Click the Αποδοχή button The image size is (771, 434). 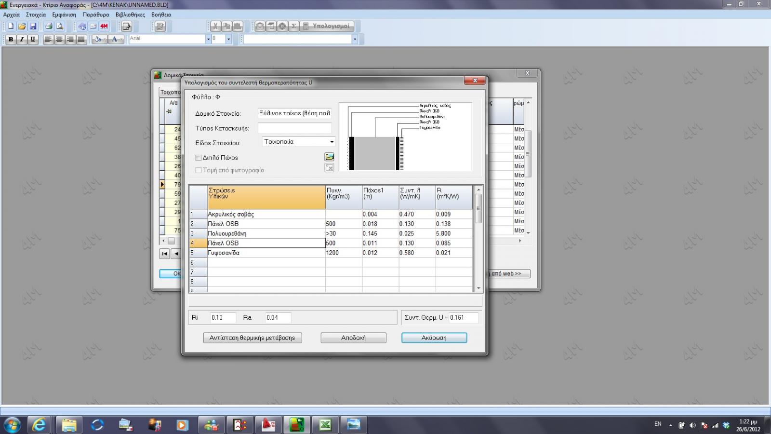pyautogui.click(x=353, y=338)
